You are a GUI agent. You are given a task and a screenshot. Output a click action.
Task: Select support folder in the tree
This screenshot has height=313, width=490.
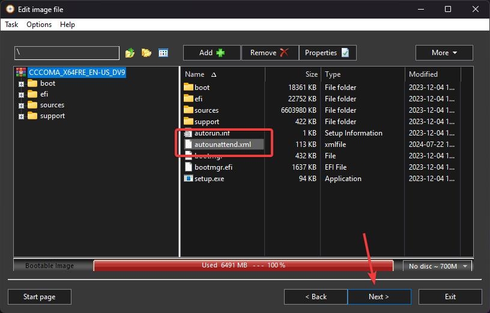[52, 116]
